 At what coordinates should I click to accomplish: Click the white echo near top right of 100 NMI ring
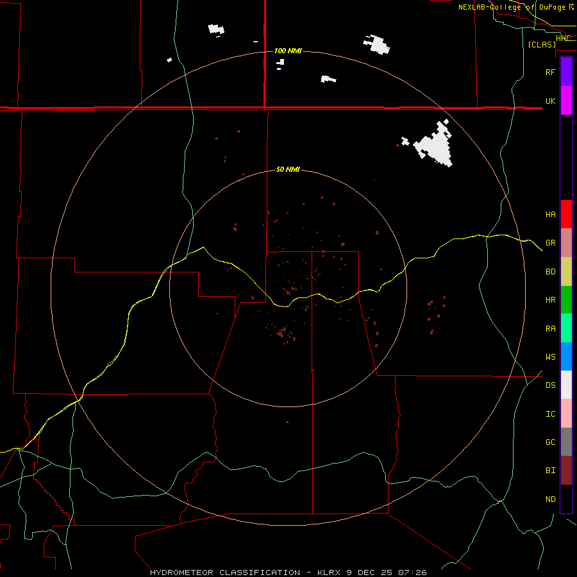click(376, 44)
